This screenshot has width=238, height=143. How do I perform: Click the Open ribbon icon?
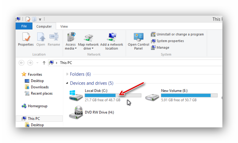pyautogui.click(x=41, y=37)
